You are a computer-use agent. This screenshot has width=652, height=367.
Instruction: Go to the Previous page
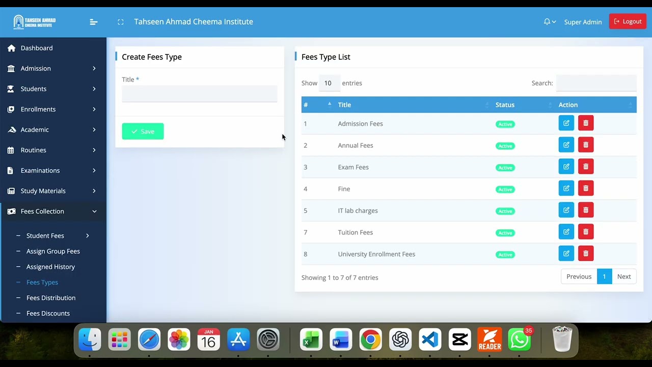[579, 277]
